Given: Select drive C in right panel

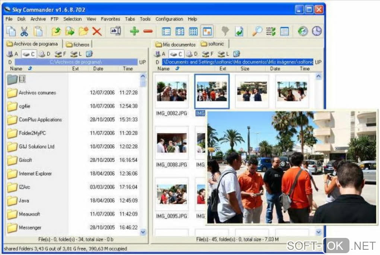Looking at the screenshot, I should click(176, 54).
